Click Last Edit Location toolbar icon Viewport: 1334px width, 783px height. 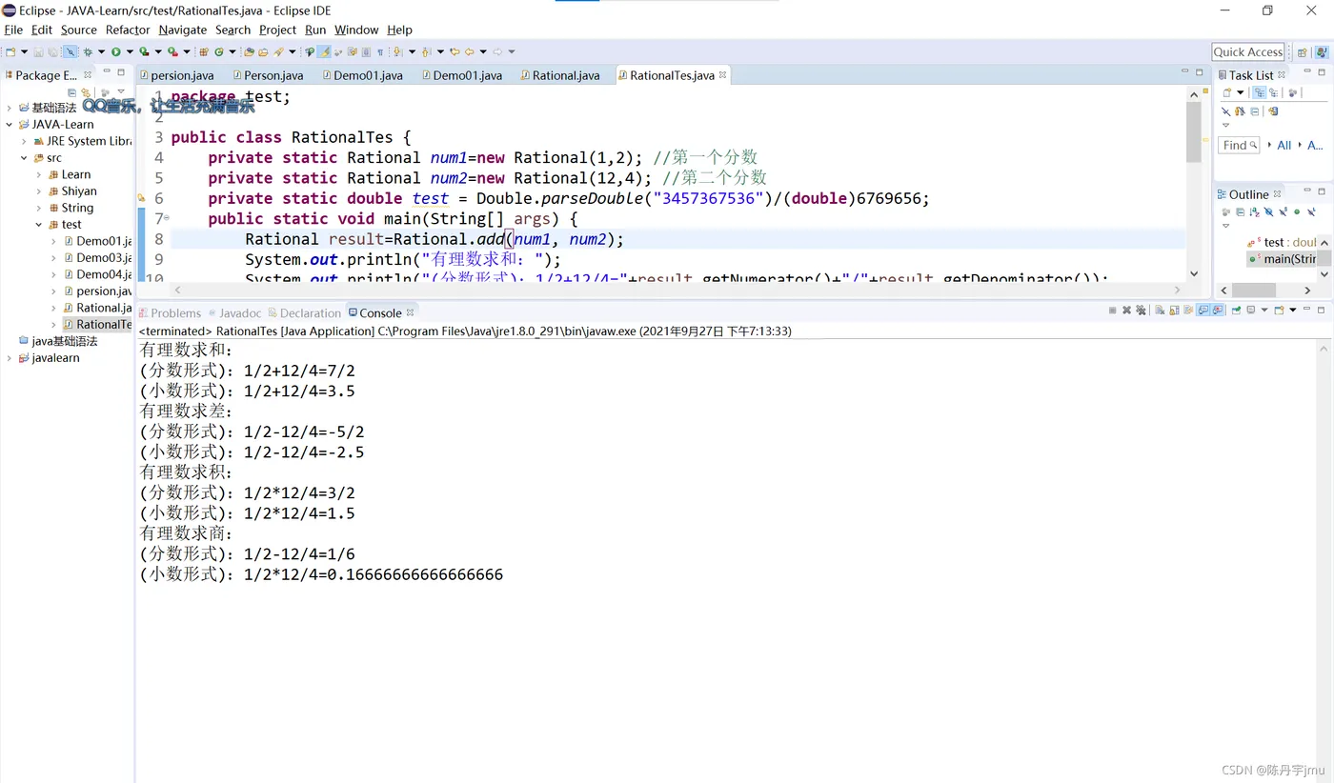(454, 51)
